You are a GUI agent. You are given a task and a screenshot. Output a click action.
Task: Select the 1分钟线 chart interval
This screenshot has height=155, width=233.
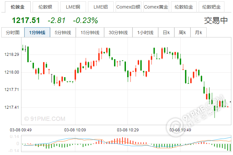click(37, 33)
